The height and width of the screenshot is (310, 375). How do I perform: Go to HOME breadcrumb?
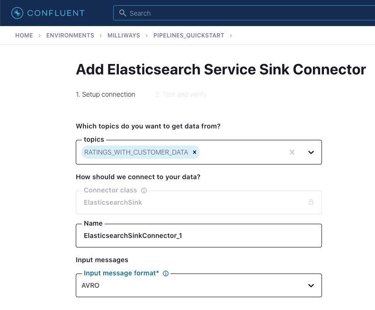(24, 36)
